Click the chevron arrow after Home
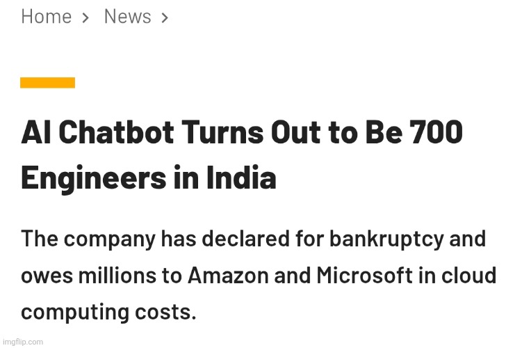The image size is (522, 348). (x=85, y=17)
